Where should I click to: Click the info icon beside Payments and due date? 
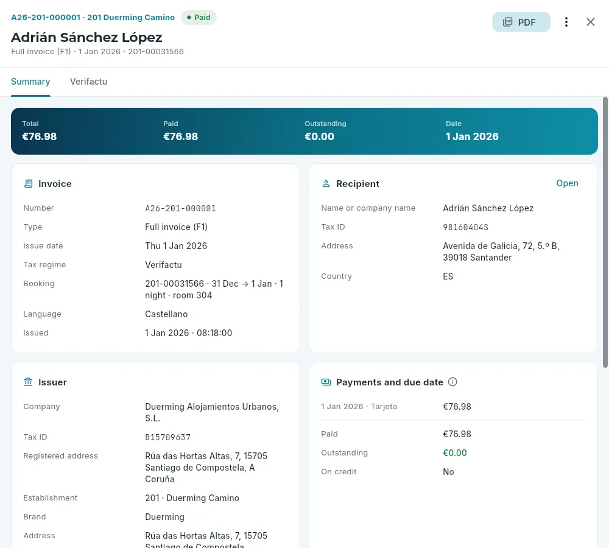click(x=452, y=382)
